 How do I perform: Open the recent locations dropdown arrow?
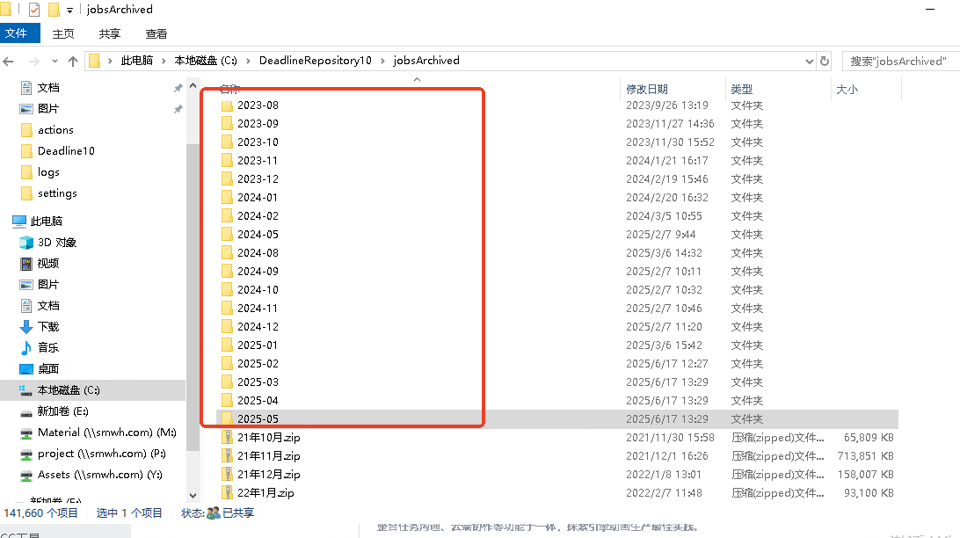55,62
